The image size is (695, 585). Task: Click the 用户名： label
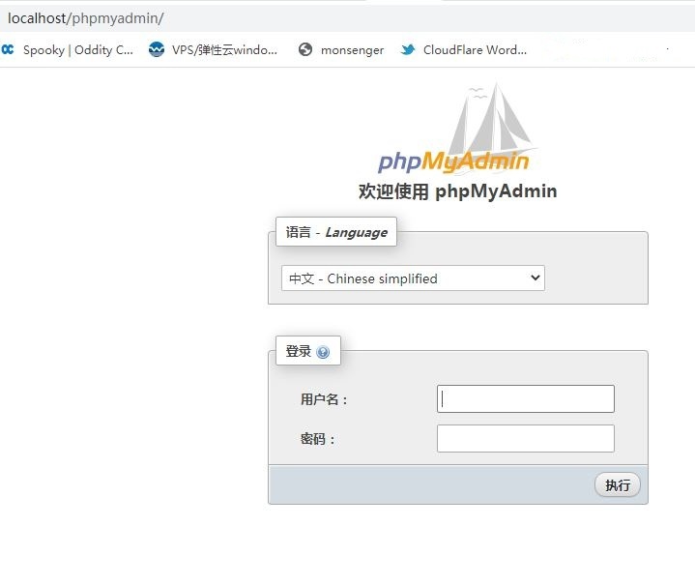[325, 399]
